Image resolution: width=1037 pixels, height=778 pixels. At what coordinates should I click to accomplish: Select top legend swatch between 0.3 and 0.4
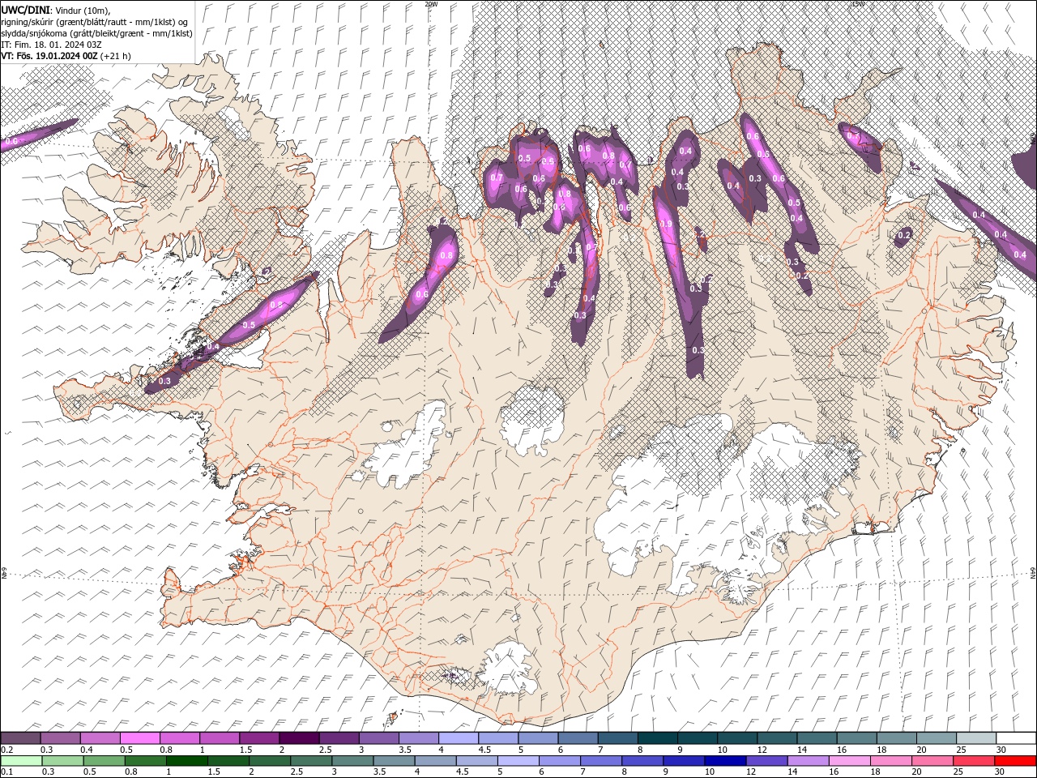point(60,738)
